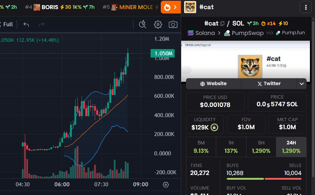Click the red sells ratio bar
The width and height of the screenshot is (315, 195).
pyautogui.click(x=283, y=179)
